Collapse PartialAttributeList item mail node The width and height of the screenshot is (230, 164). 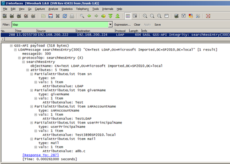tap(32, 139)
